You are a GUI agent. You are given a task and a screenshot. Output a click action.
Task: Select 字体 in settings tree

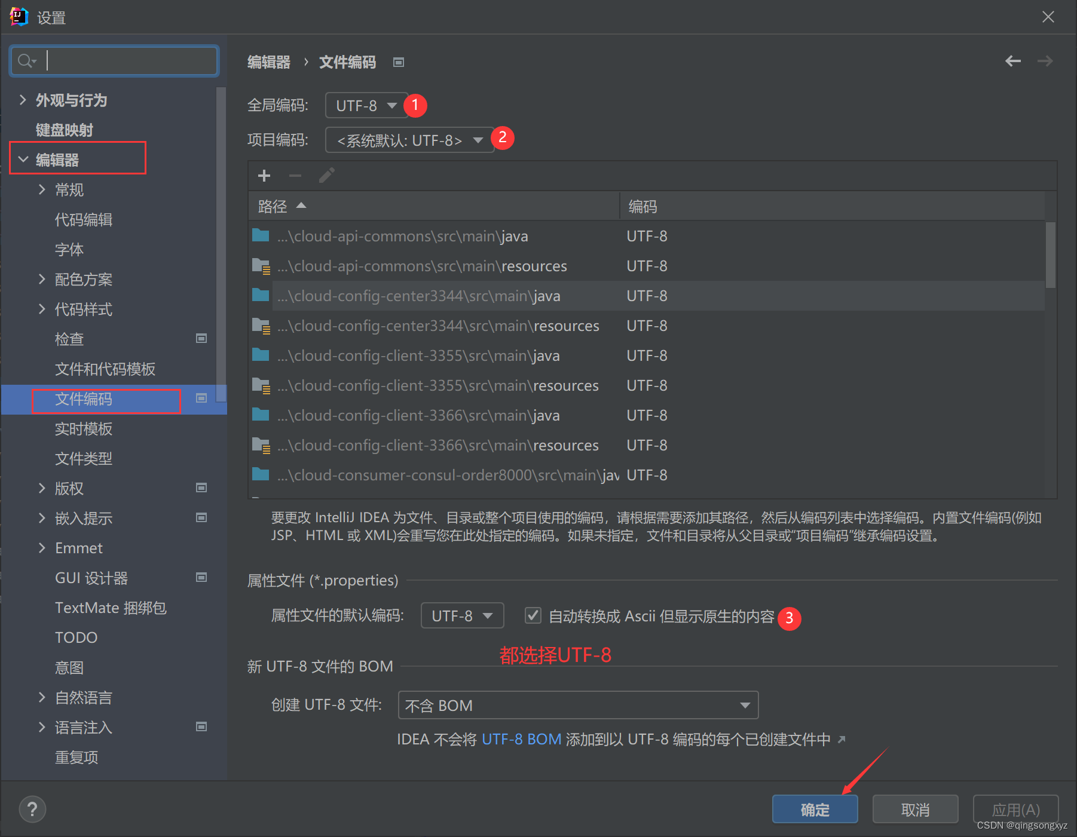(x=69, y=250)
